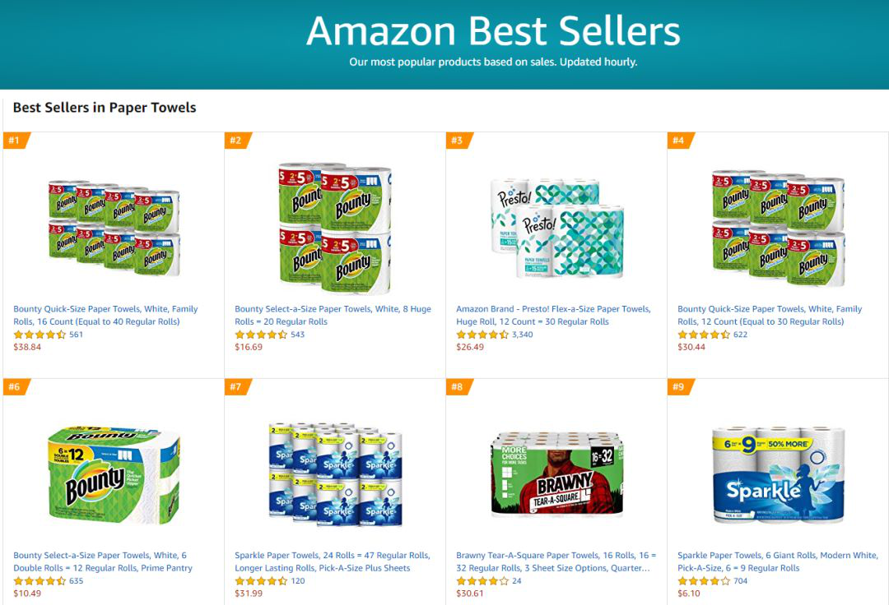Click the #7 rank badge
The width and height of the screenshot is (889, 605).
click(x=236, y=387)
